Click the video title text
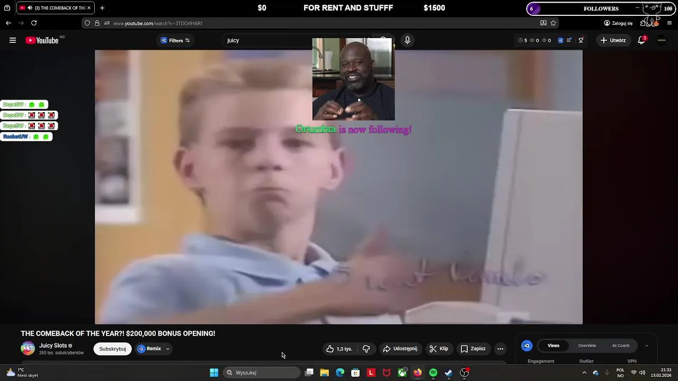The height and width of the screenshot is (381, 678). tap(118, 333)
